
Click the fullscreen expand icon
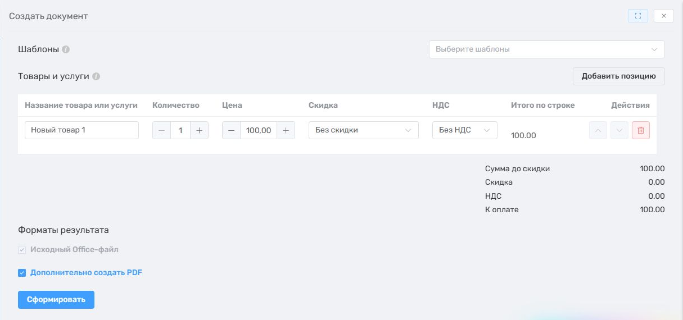(637, 16)
